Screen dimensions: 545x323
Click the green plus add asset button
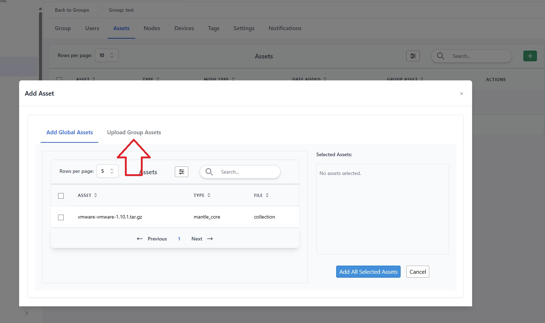click(530, 56)
